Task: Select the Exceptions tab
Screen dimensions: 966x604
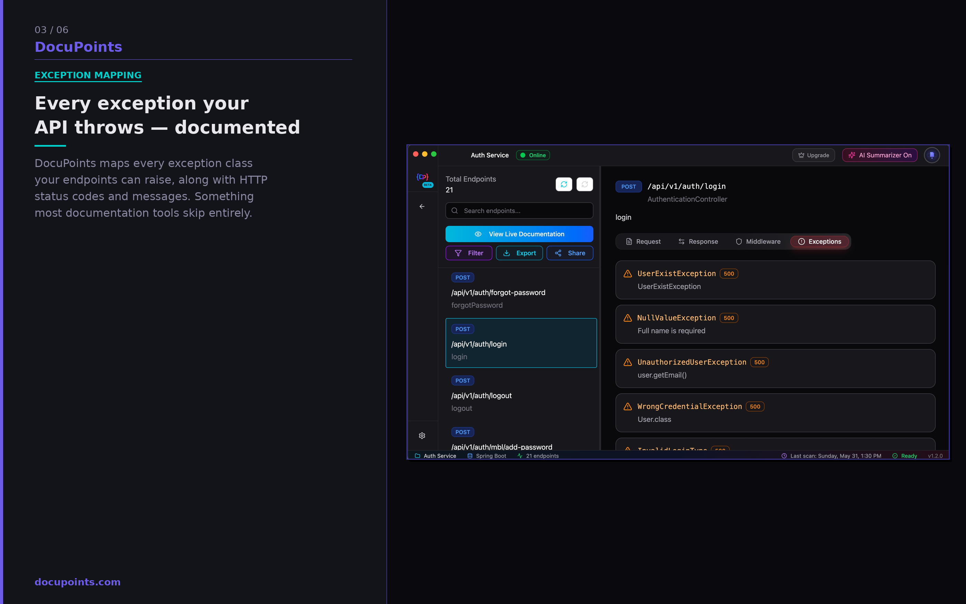Action: coord(819,242)
